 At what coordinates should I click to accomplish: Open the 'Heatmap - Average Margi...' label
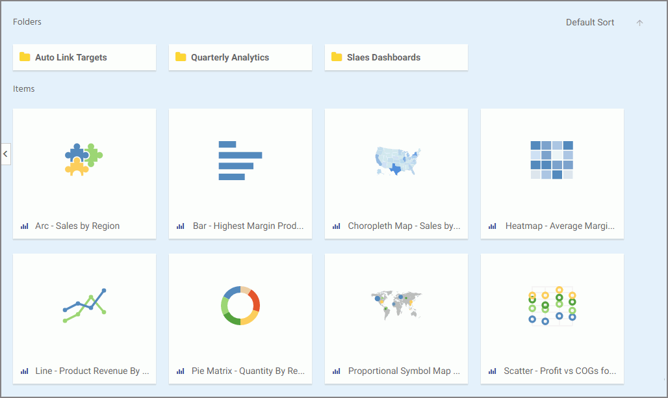tap(559, 226)
